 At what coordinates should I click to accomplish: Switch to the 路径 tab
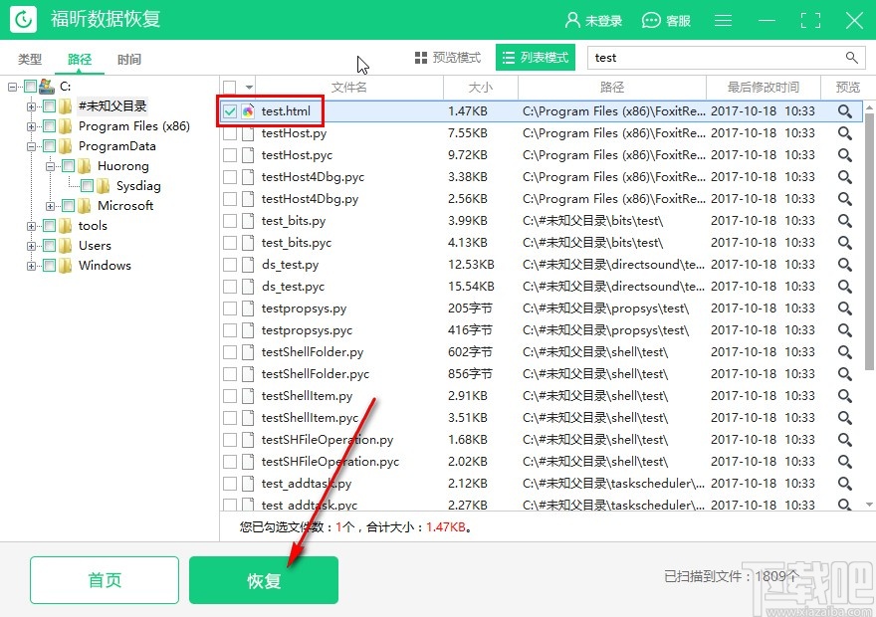tap(80, 59)
